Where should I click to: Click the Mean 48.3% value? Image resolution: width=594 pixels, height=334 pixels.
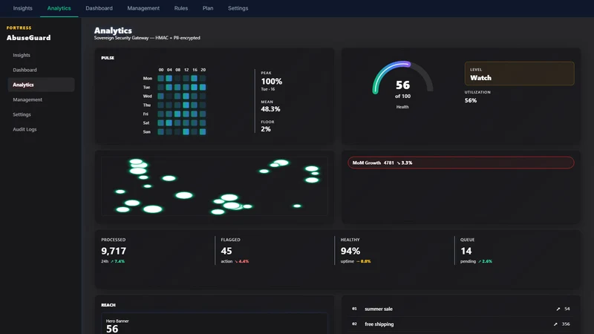[270, 109]
